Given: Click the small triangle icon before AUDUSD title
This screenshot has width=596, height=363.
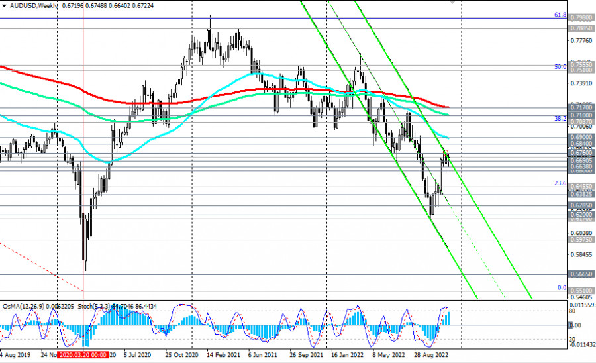Looking at the screenshot, I should [x=4, y=5].
